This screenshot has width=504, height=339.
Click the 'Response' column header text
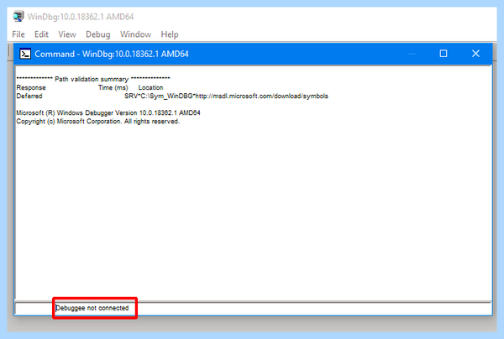tap(31, 87)
